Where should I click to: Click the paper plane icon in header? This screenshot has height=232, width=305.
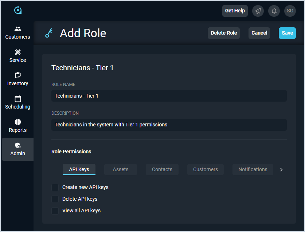tap(258, 11)
